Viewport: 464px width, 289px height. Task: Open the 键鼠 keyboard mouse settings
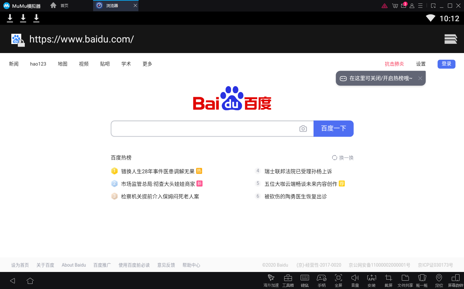[x=305, y=280]
